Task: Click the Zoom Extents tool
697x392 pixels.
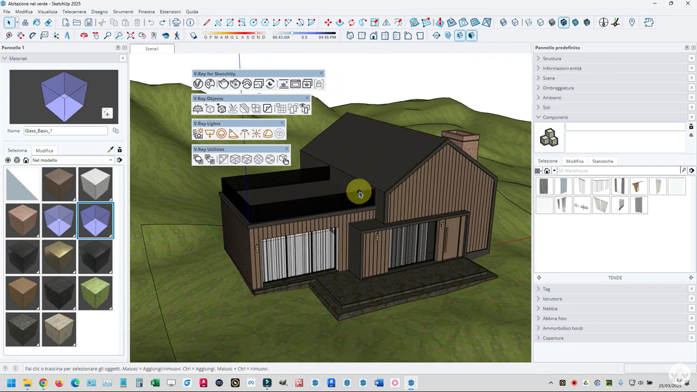Action: click(x=130, y=36)
